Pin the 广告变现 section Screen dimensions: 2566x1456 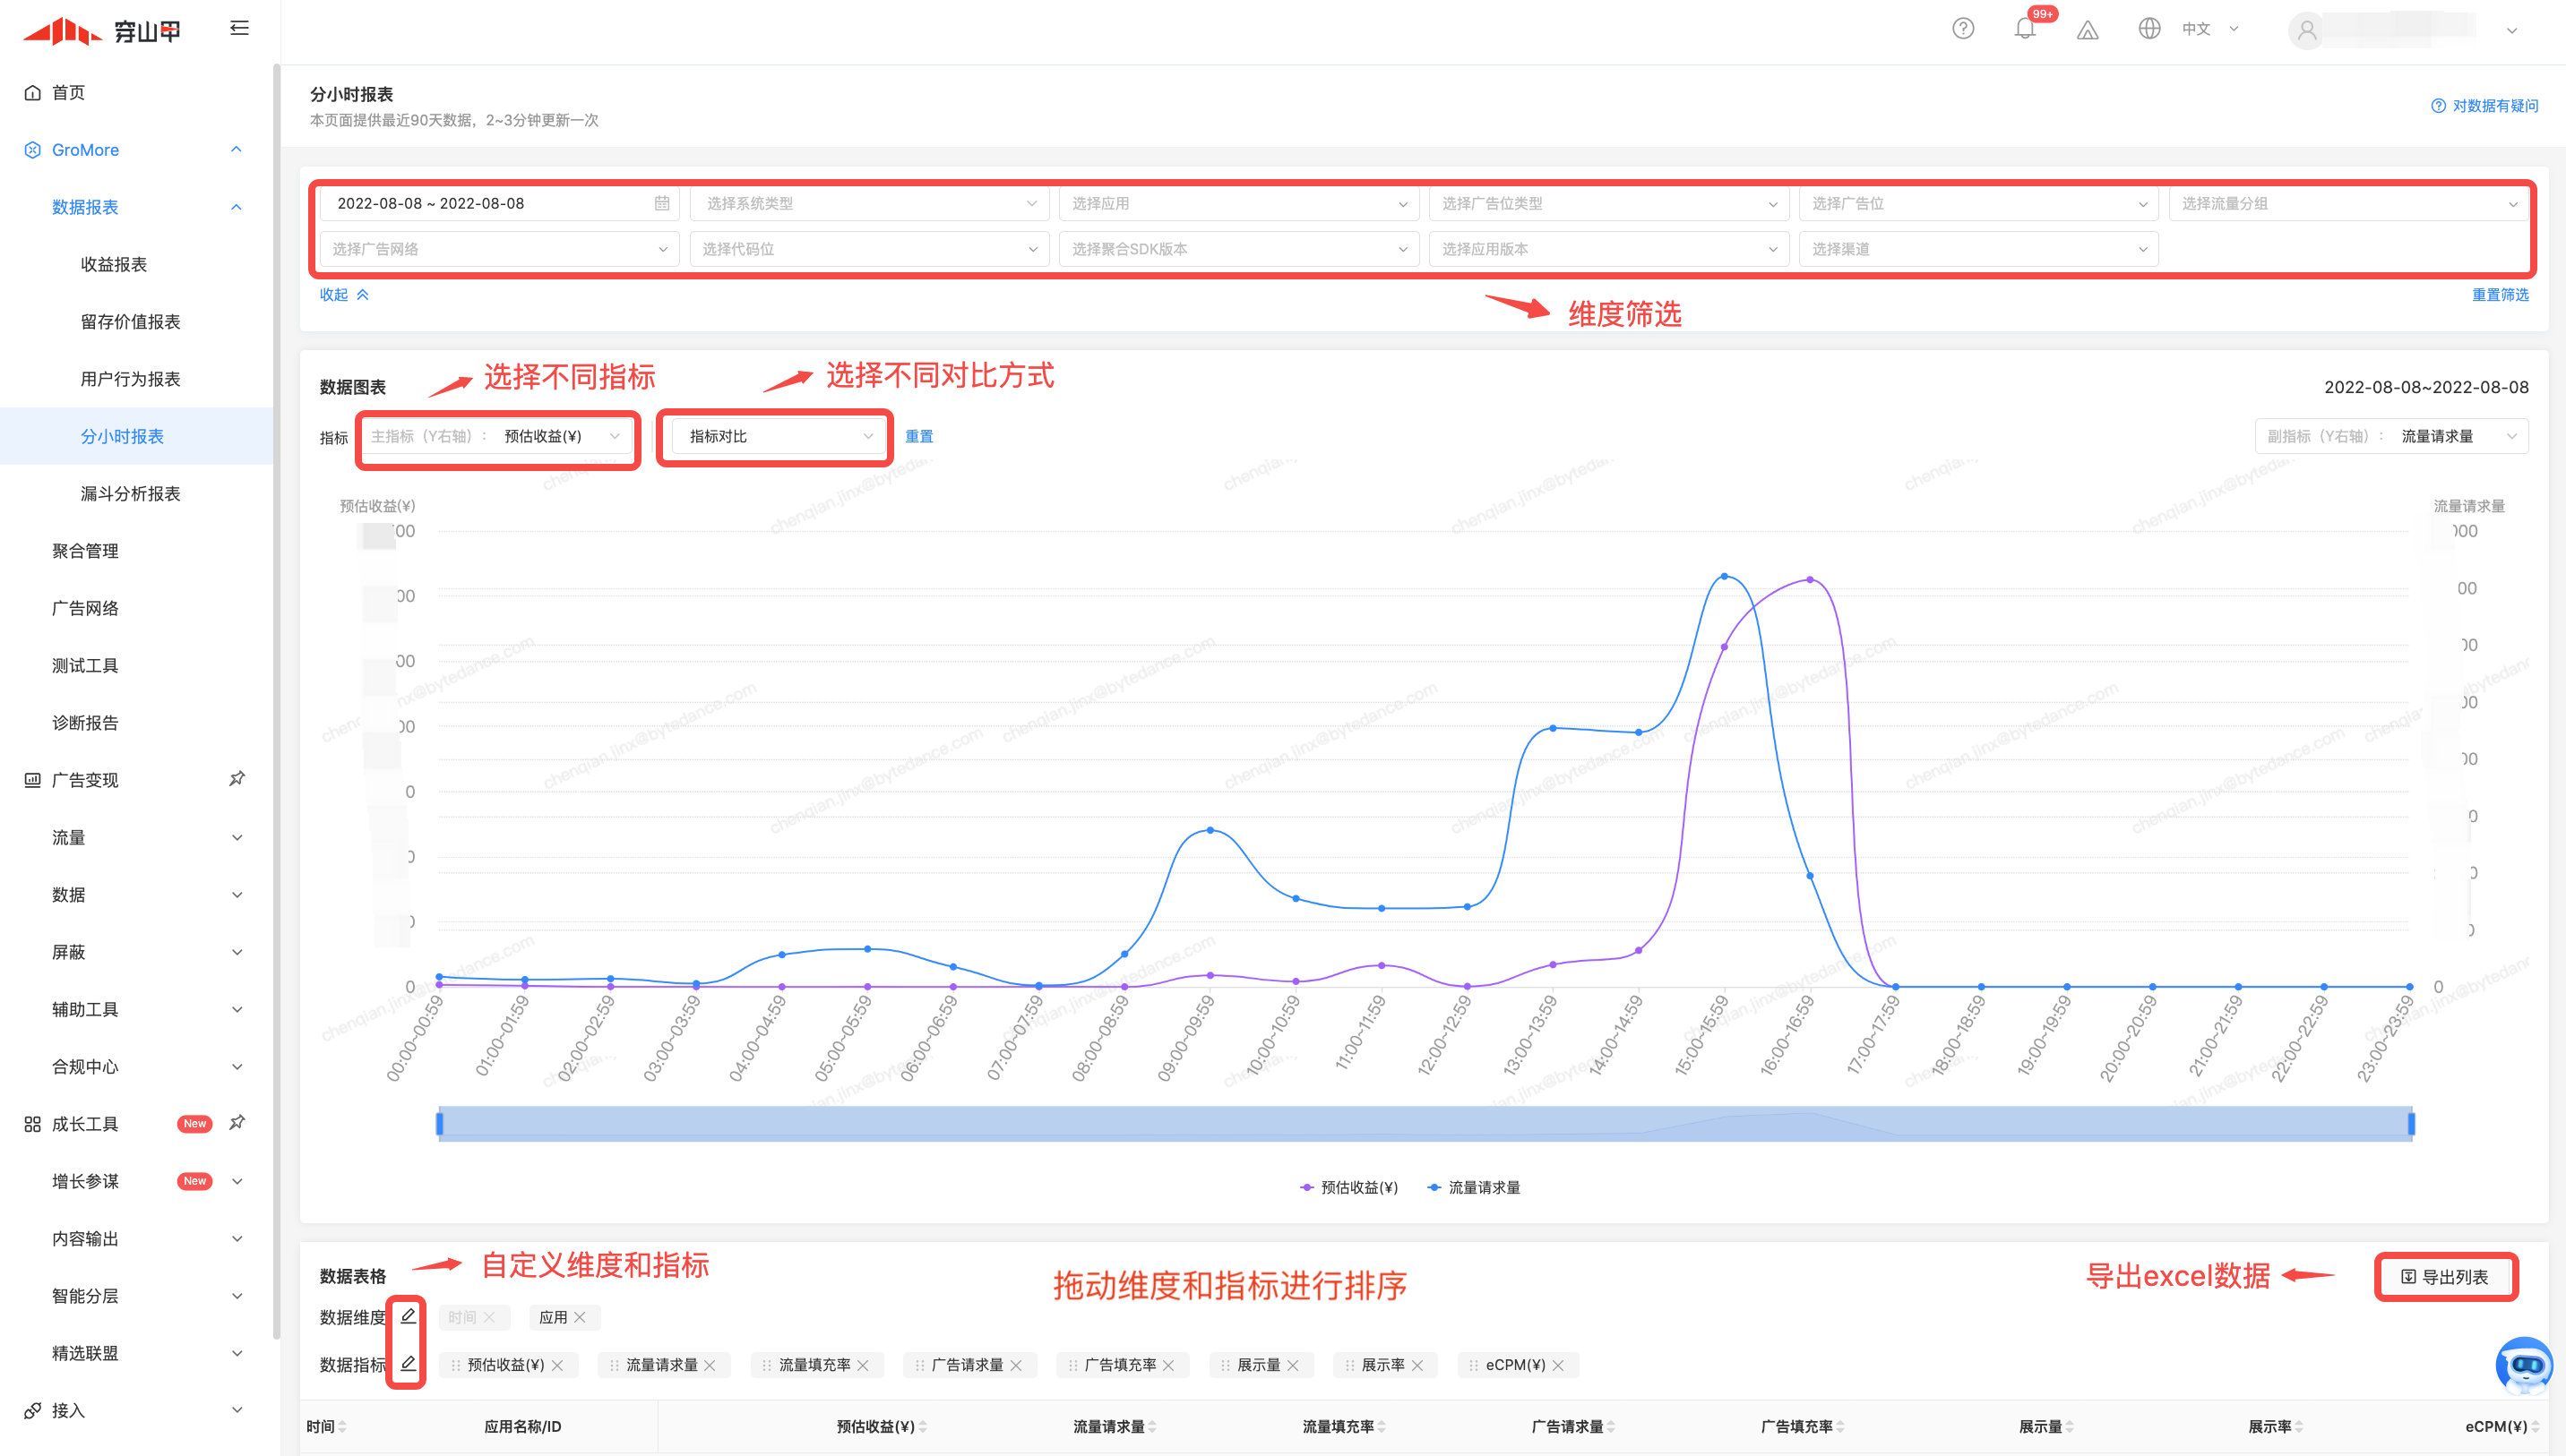tap(237, 779)
